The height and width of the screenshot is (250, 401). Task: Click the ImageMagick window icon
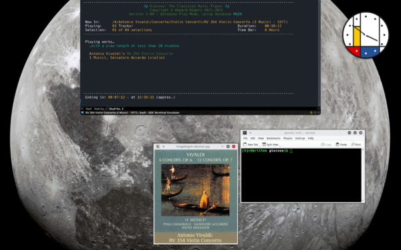click(158, 147)
